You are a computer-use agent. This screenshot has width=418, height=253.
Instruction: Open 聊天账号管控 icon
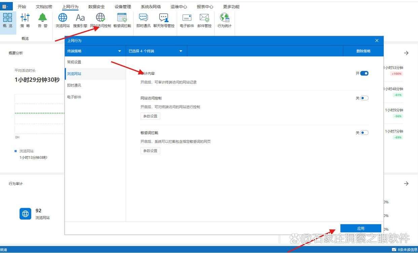[164, 18]
